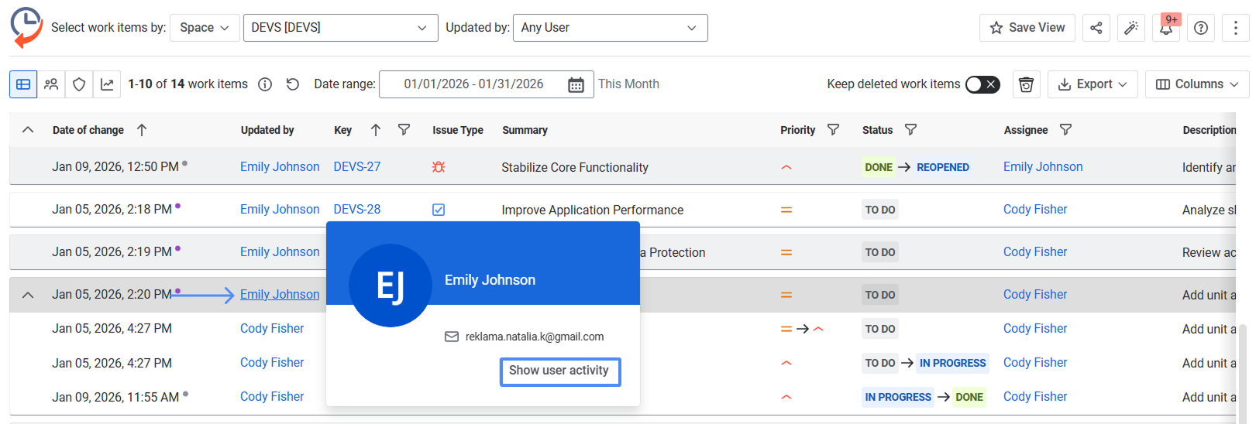Open the Columns menu
1256x424 pixels.
tap(1196, 84)
